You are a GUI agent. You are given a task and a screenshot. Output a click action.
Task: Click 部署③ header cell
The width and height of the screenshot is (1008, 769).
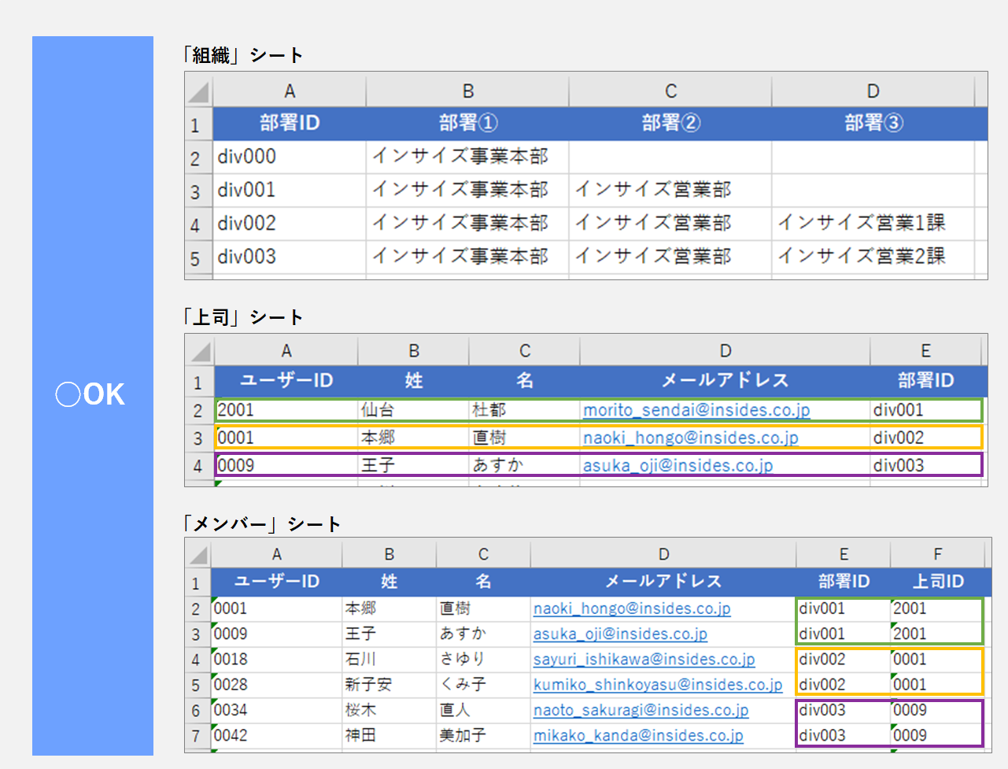pyautogui.click(x=873, y=124)
